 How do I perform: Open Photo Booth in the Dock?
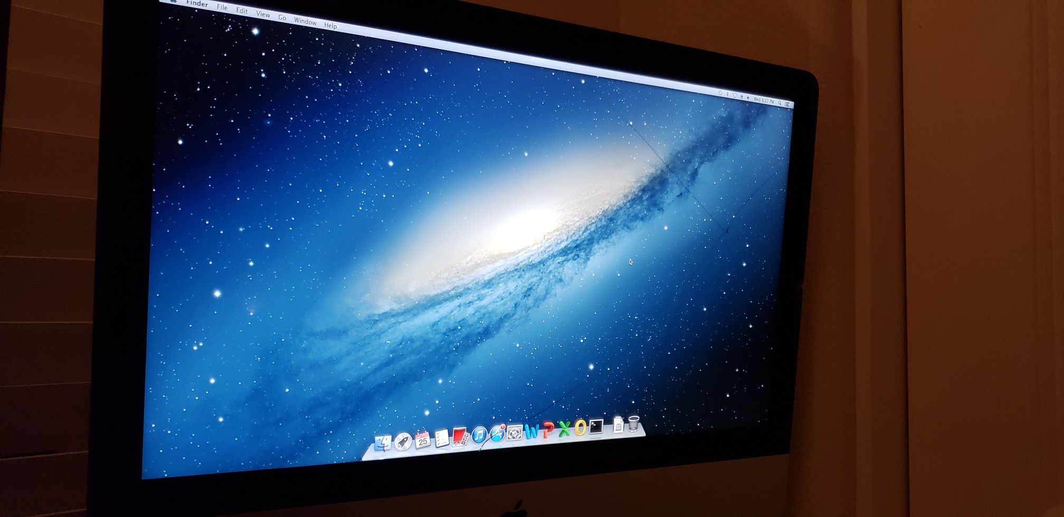coord(460,437)
